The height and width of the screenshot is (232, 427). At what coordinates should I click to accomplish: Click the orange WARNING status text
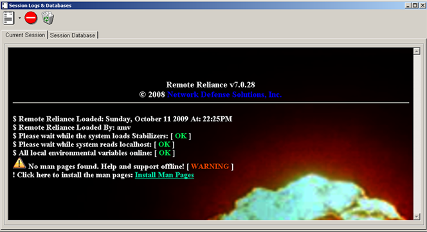(x=210, y=166)
